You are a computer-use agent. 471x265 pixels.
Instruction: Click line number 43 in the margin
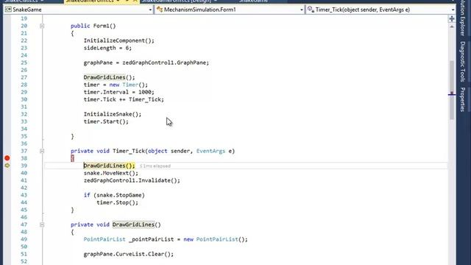pyautogui.click(x=24, y=195)
